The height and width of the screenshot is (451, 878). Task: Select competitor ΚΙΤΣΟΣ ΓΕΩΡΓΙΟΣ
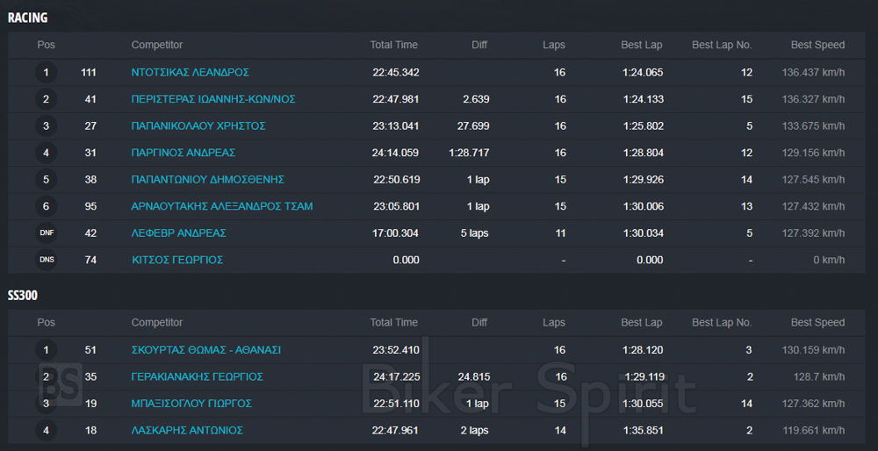[x=177, y=261]
